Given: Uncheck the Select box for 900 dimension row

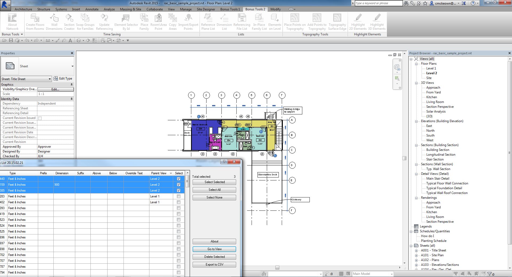Looking at the screenshot, I should pyautogui.click(x=178, y=185).
